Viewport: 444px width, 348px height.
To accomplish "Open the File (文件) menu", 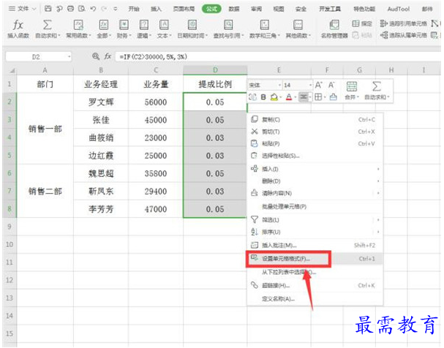I will [22, 9].
